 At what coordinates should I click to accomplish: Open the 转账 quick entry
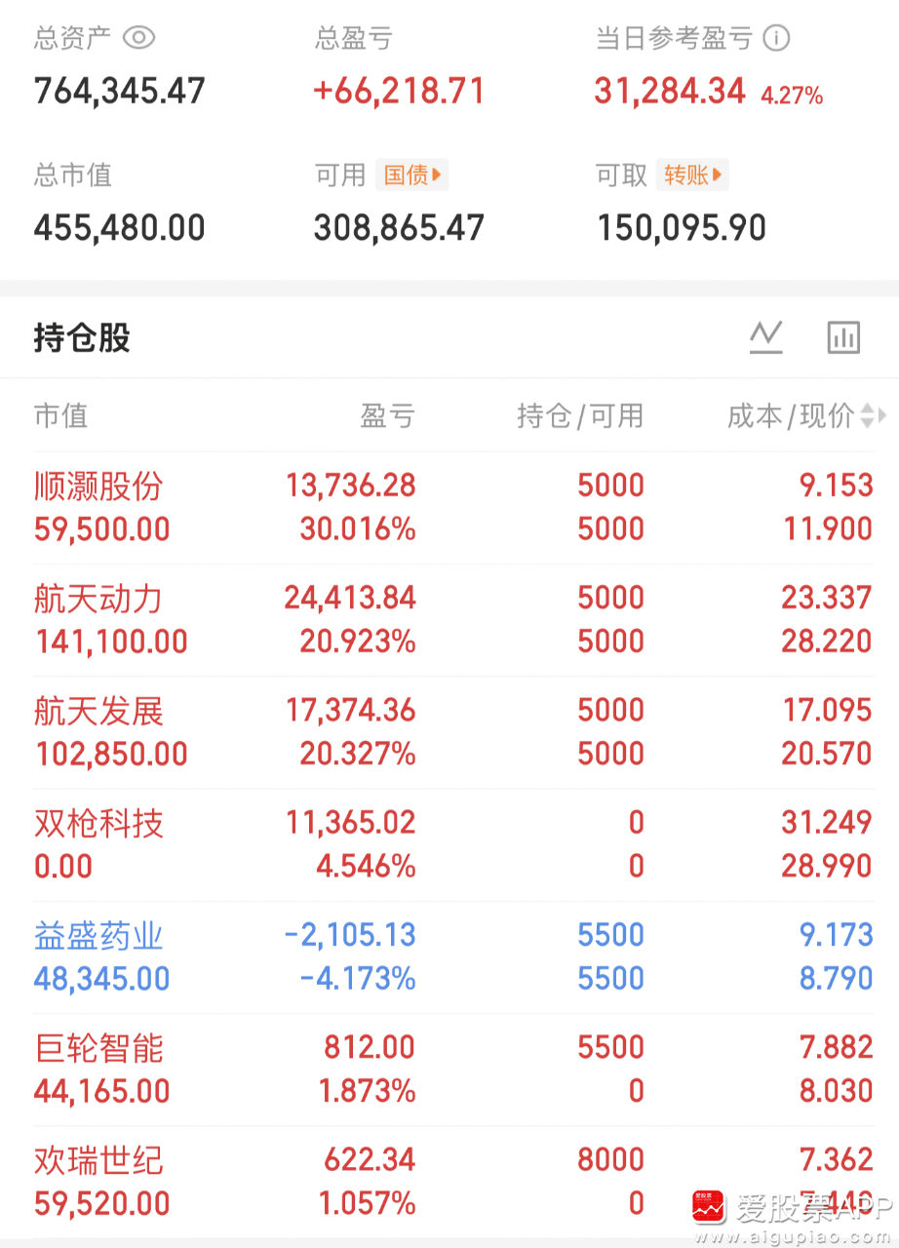tap(692, 175)
